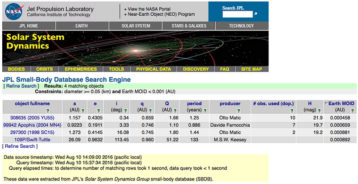The width and height of the screenshot is (358, 184).
Task: Open 308635 (2005 YU55) object page
Action: 32,118
